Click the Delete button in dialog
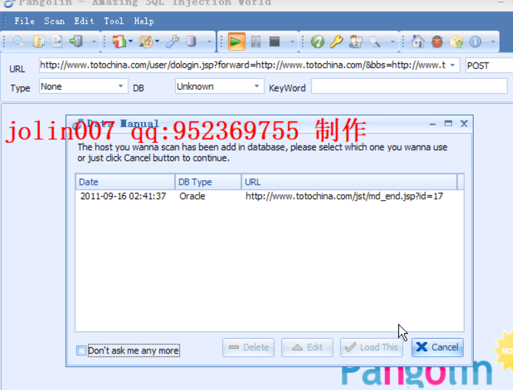This screenshot has height=390, width=513. point(248,347)
